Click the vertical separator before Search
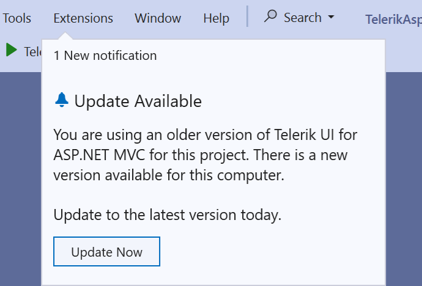 248,16
